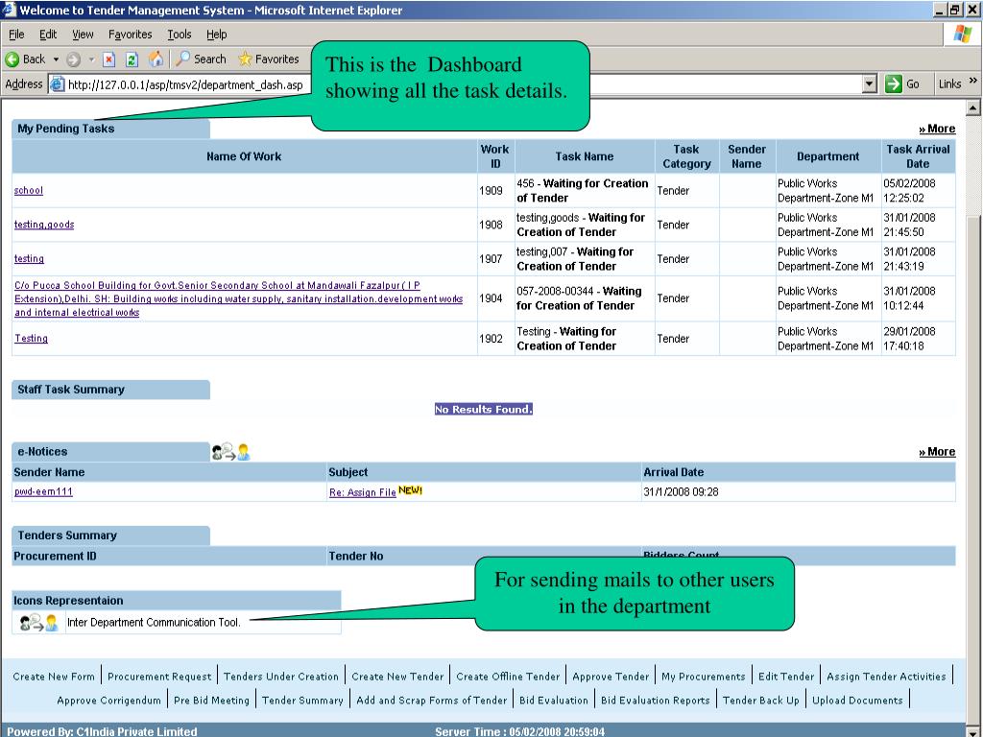The image size is (983, 737).
Task: Go to Create Offline Tender
Action: click(x=508, y=677)
